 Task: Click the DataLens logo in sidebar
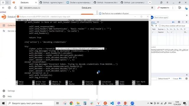(4, 17)
